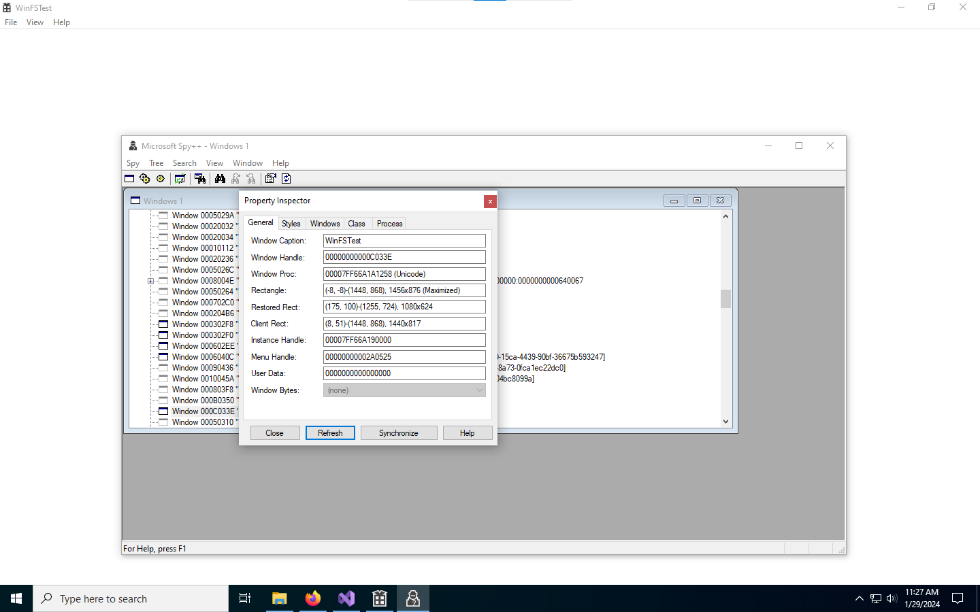Select Window 000C033E in the tree
Viewport: 980px width, 612px height.
pyautogui.click(x=203, y=411)
